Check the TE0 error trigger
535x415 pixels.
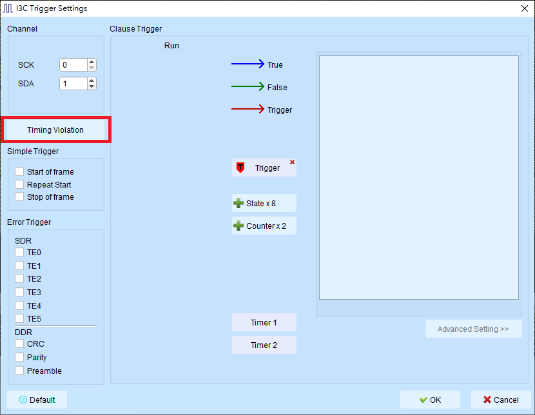pyautogui.click(x=19, y=253)
